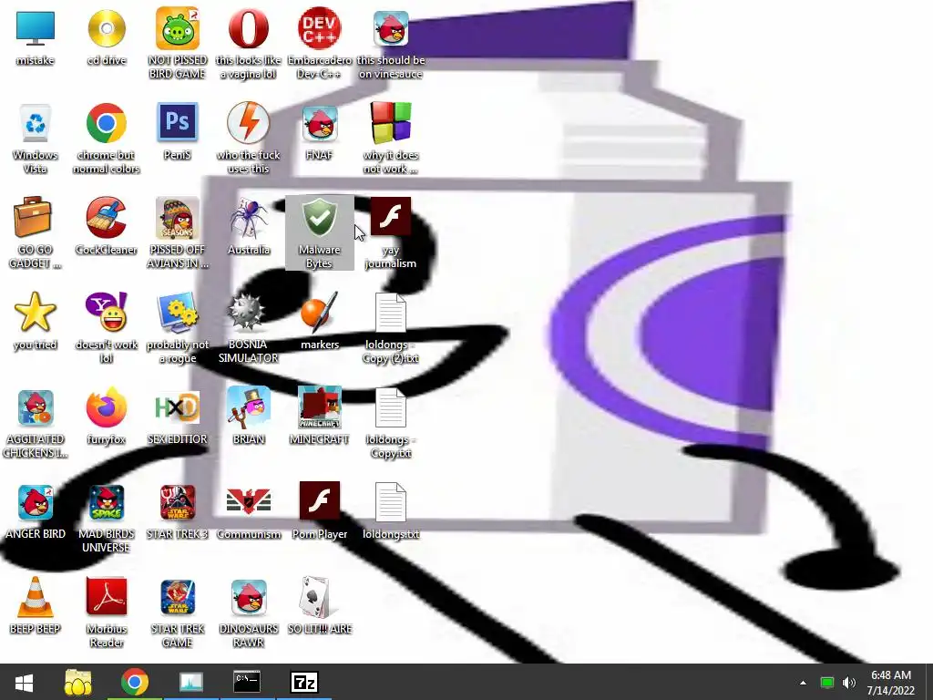The height and width of the screenshot is (700, 933).
Task: Select the Photoshop Ps desktop icon
Action: coord(178,122)
